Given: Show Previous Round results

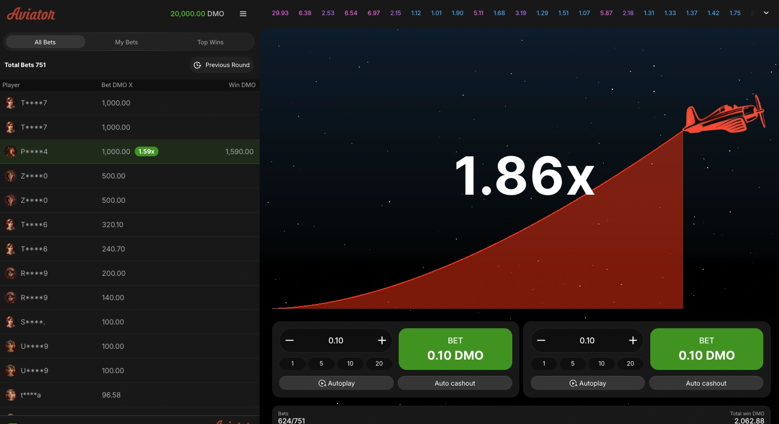Looking at the screenshot, I should (222, 65).
